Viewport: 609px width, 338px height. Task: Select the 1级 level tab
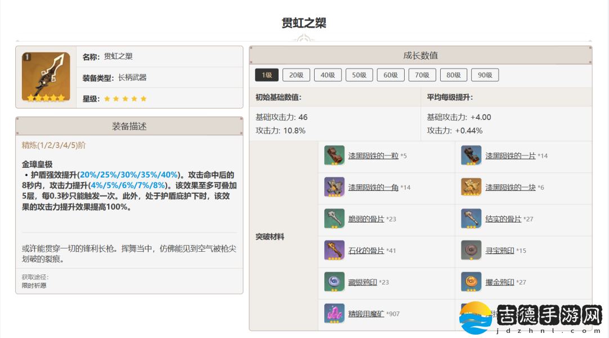[x=267, y=75]
